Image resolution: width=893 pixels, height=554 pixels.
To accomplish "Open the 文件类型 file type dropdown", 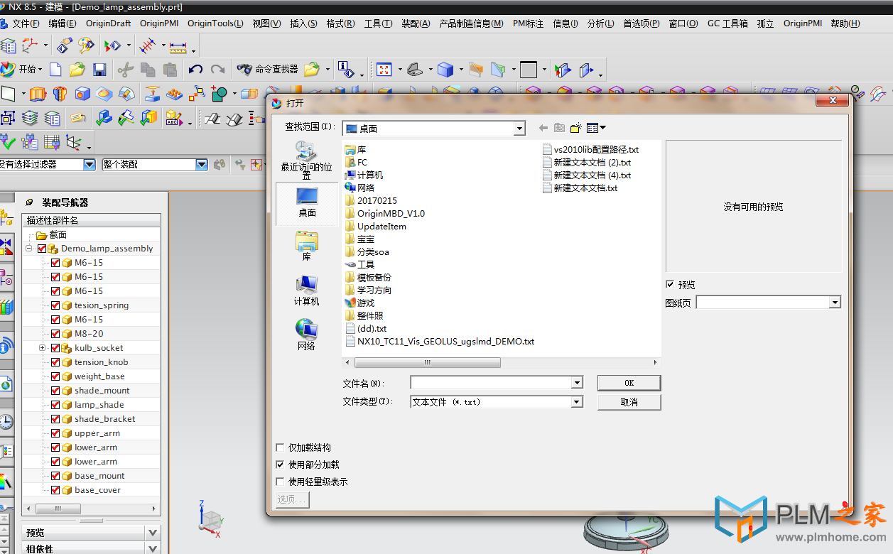I will [577, 402].
